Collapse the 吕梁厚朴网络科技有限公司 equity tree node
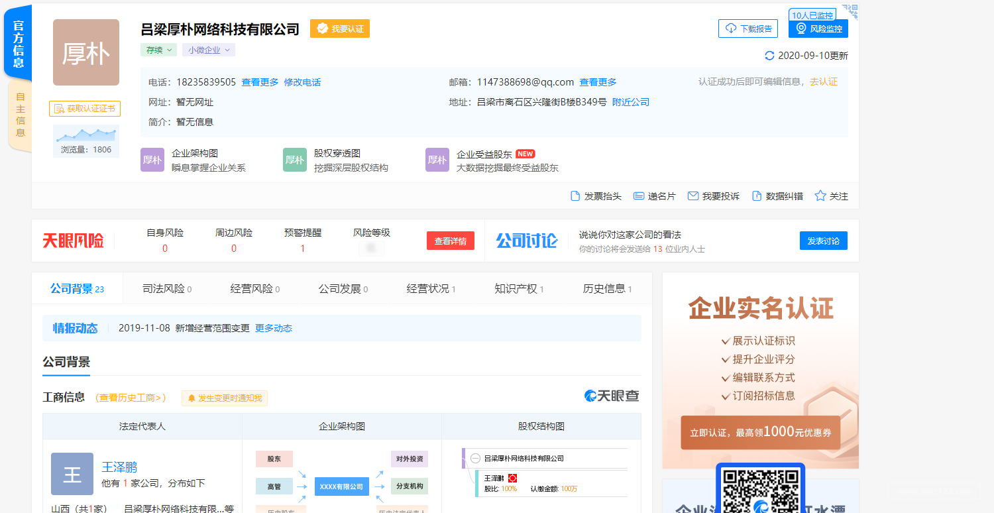The height and width of the screenshot is (513, 994). [x=475, y=458]
